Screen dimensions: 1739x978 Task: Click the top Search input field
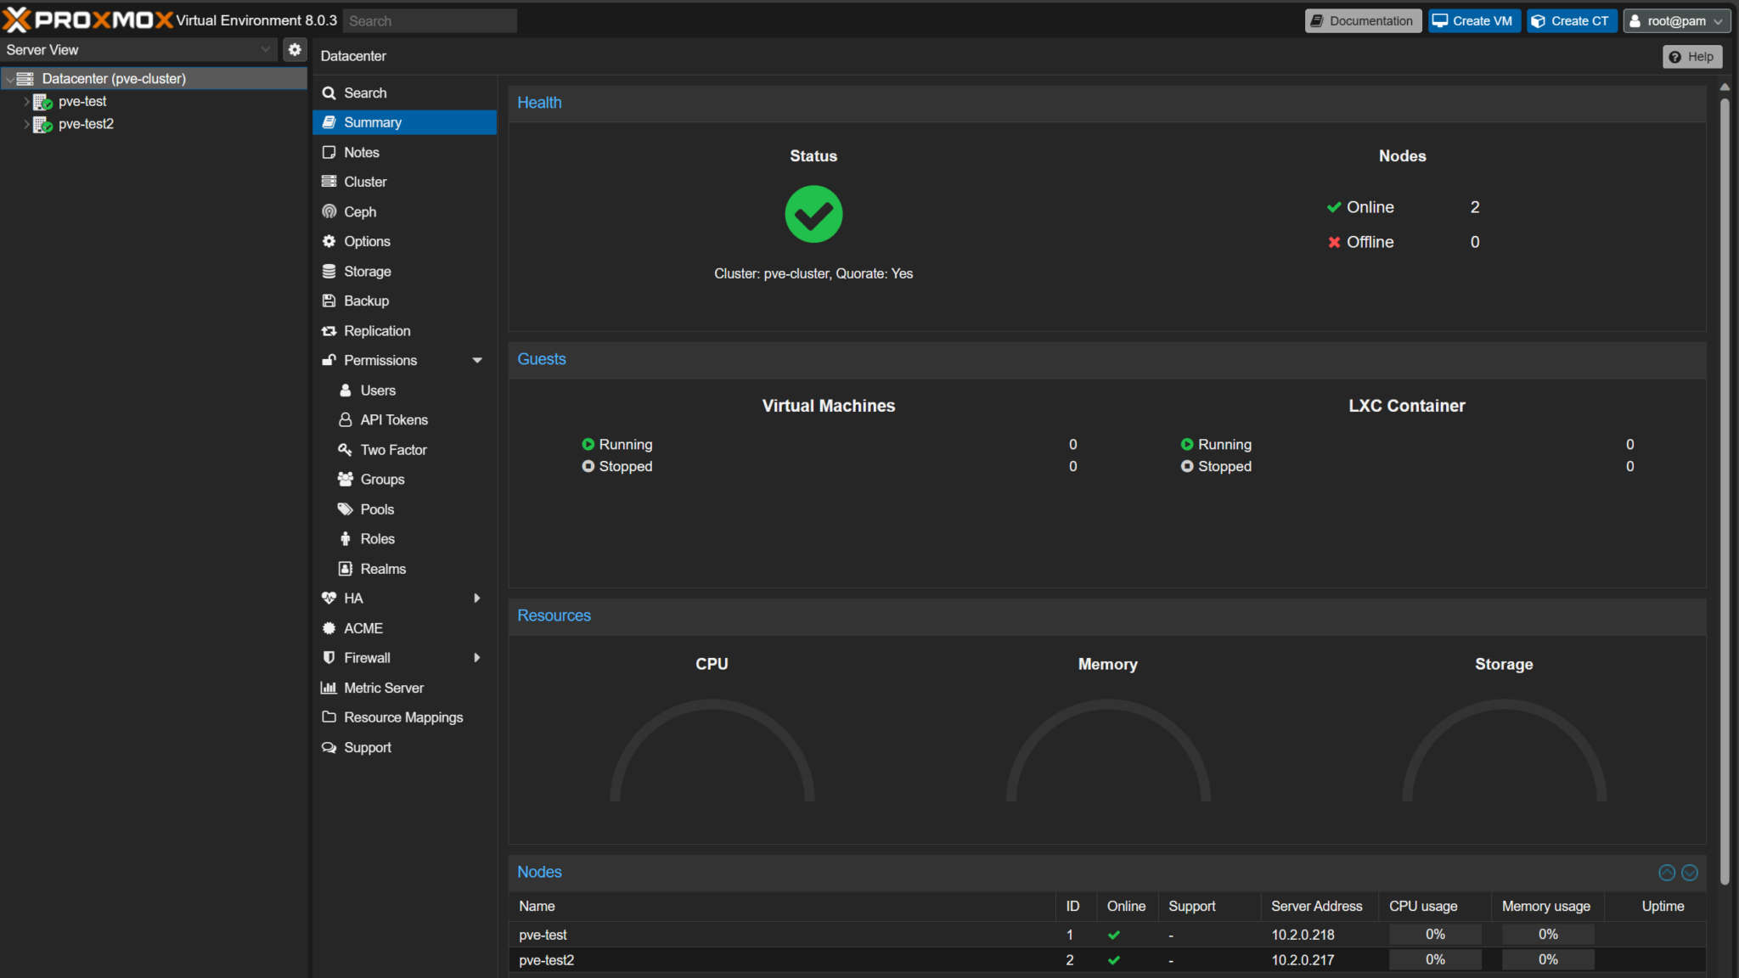[430, 21]
